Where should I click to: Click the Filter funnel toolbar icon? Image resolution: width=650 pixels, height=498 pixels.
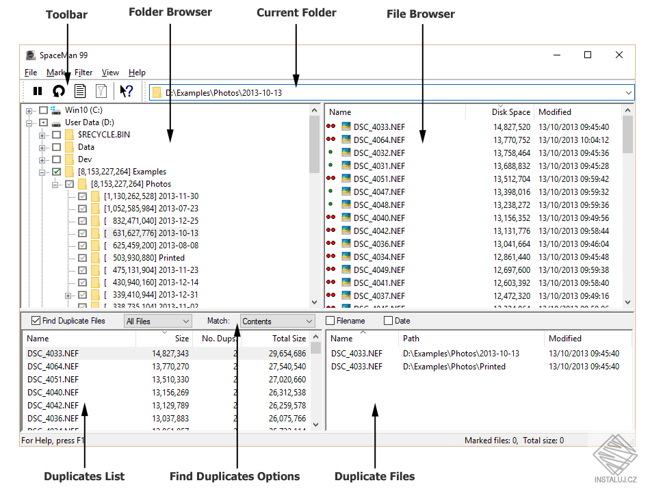click(101, 91)
